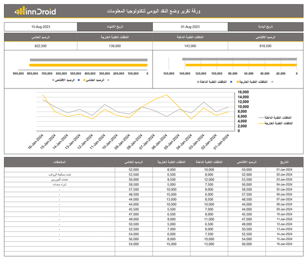Screen dimensions: 307x261
Task: Click the summary closing balance value 822,500
Action: pos(41,46)
